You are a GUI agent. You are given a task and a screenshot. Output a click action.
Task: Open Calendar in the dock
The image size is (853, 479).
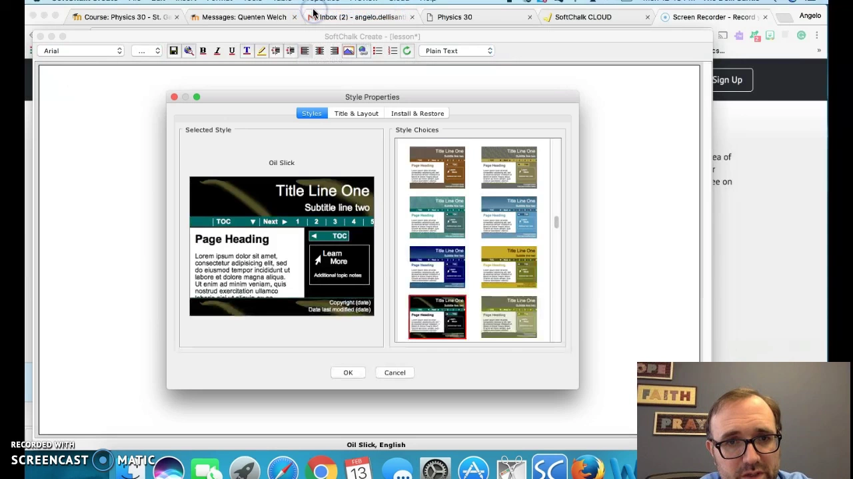click(359, 468)
